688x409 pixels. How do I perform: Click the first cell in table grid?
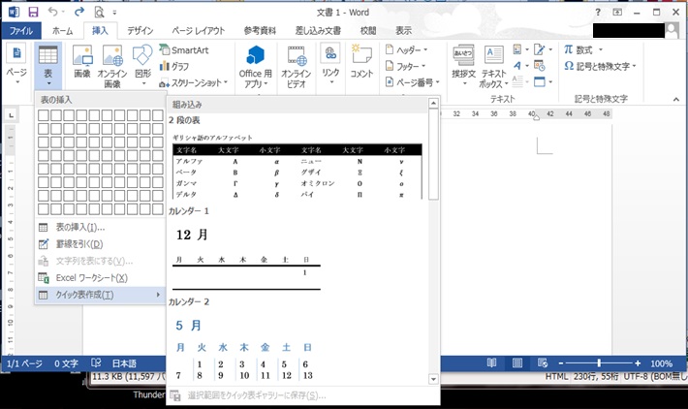tap(43, 115)
